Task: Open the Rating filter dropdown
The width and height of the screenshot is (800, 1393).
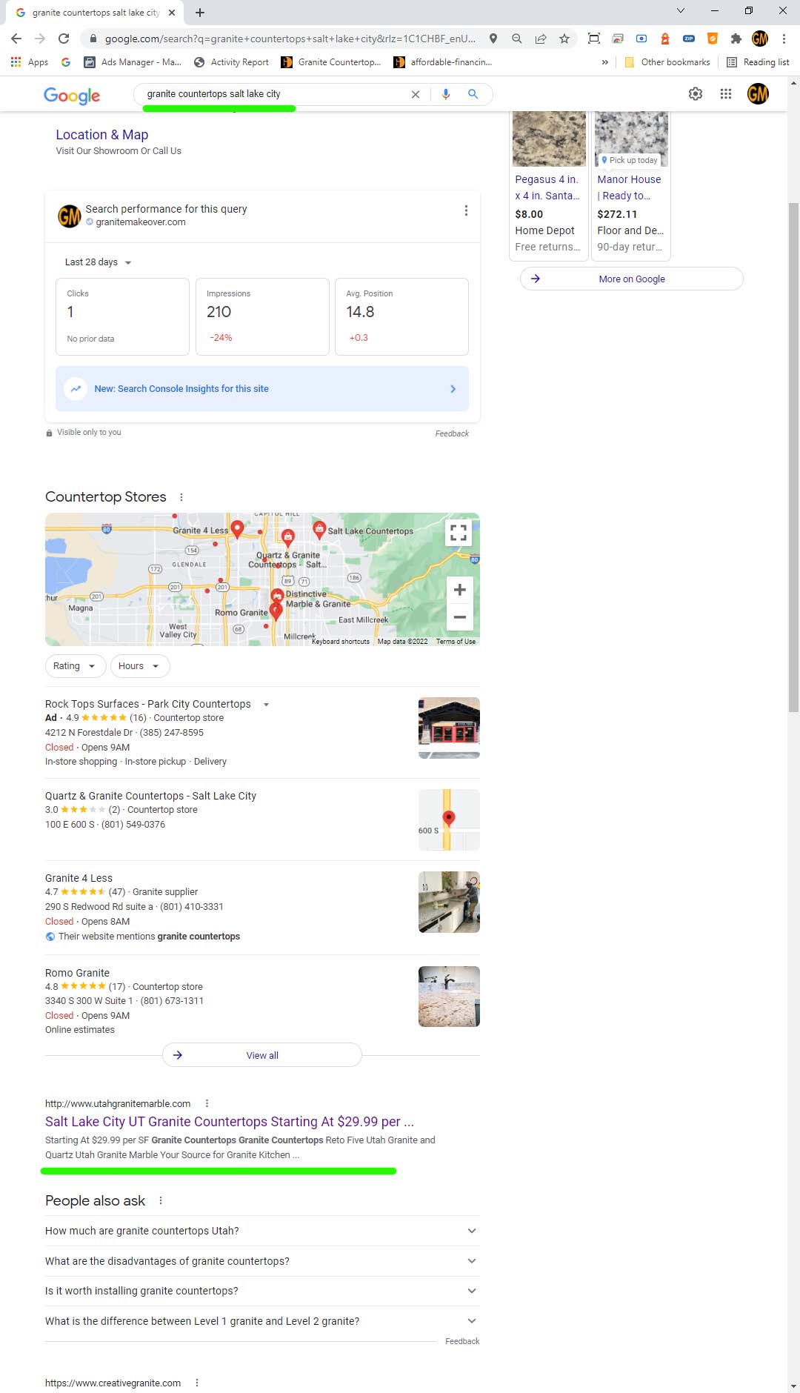Action: coord(75,666)
